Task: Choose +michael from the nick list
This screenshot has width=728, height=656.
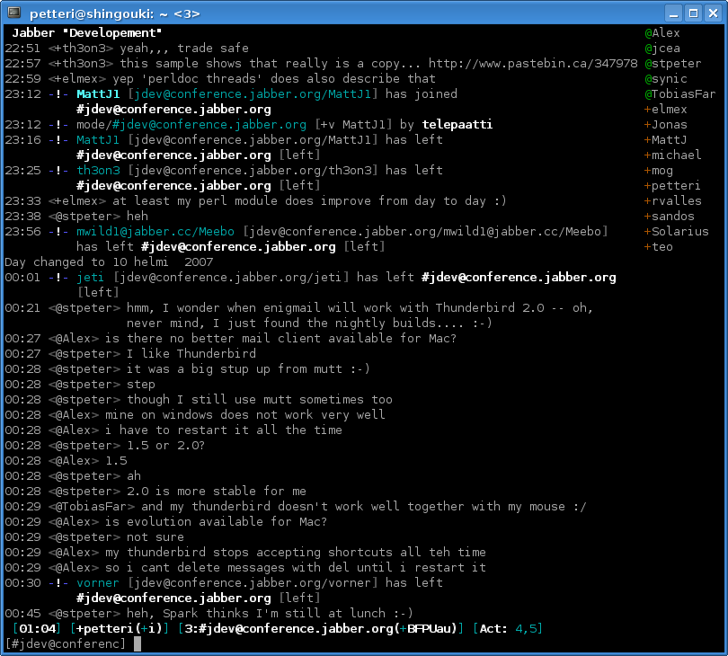Action: 673,155
